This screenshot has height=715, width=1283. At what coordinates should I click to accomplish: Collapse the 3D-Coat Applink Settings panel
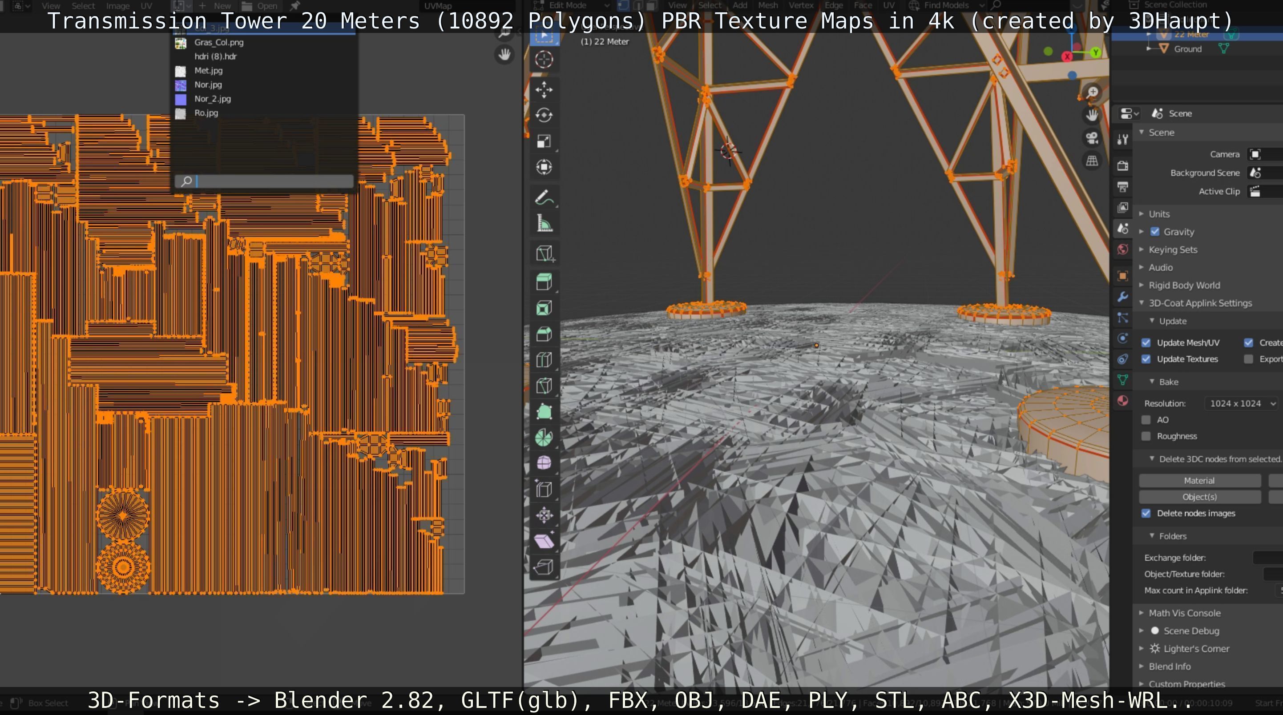point(1200,303)
